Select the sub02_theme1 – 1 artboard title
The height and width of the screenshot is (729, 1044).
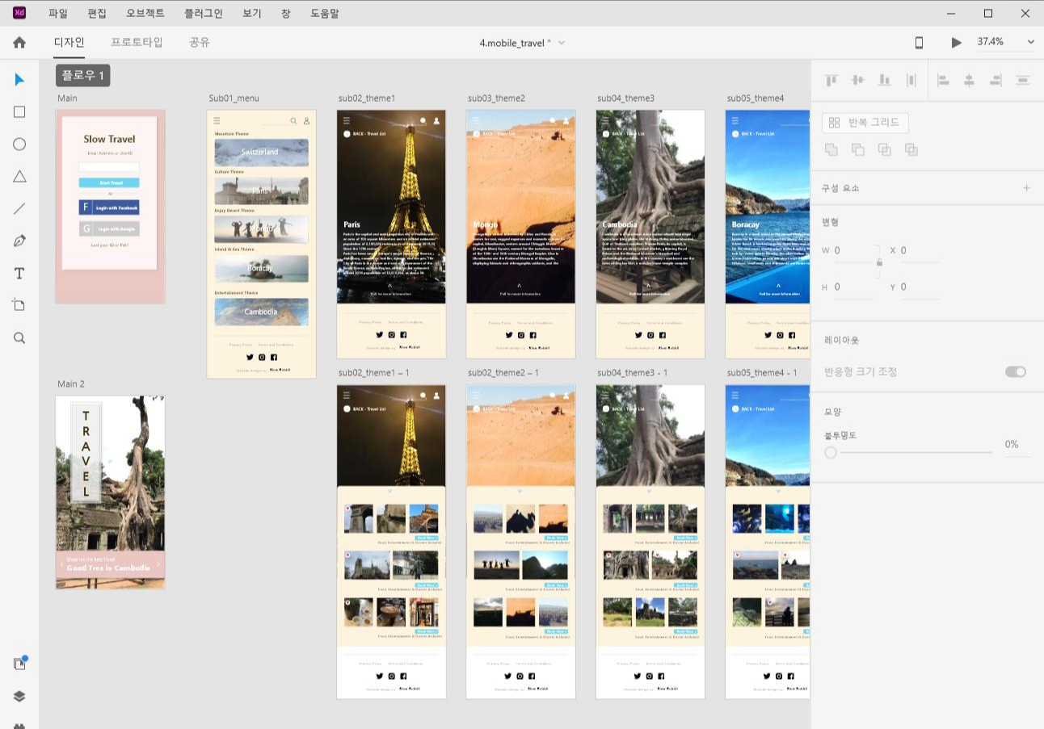(x=374, y=373)
